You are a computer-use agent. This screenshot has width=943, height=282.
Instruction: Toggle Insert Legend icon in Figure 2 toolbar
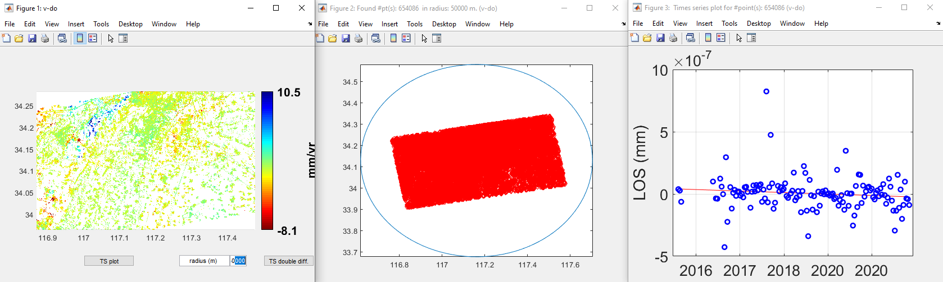(406, 38)
